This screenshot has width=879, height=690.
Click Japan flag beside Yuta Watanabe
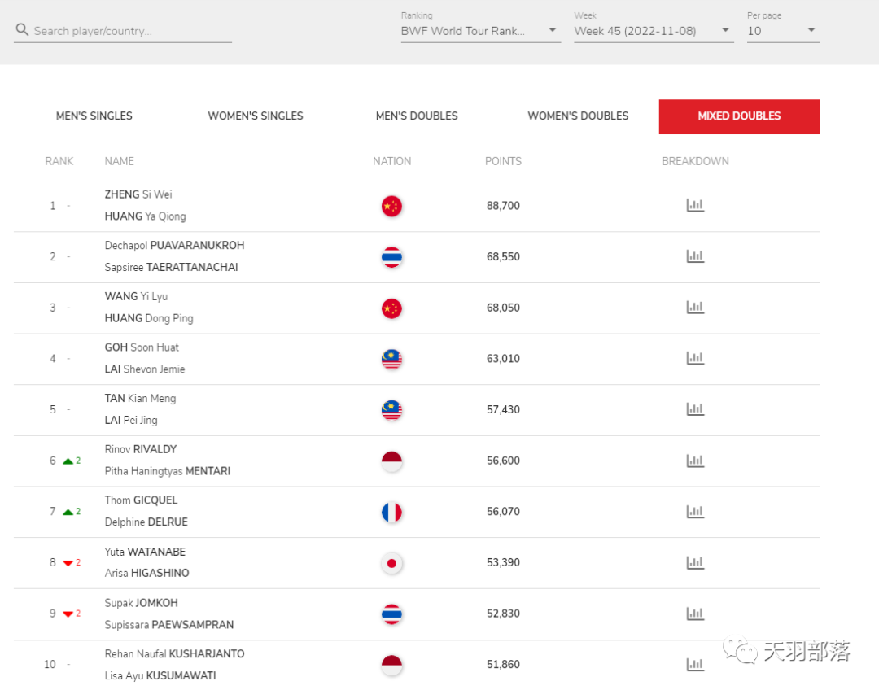pyautogui.click(x=391, y=563)
